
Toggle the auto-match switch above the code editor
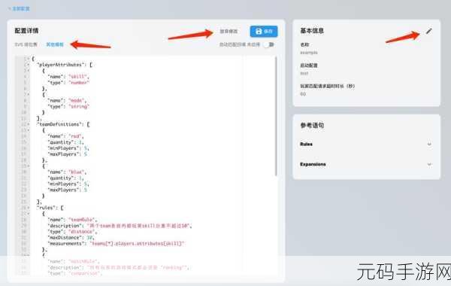click(270, 44)
